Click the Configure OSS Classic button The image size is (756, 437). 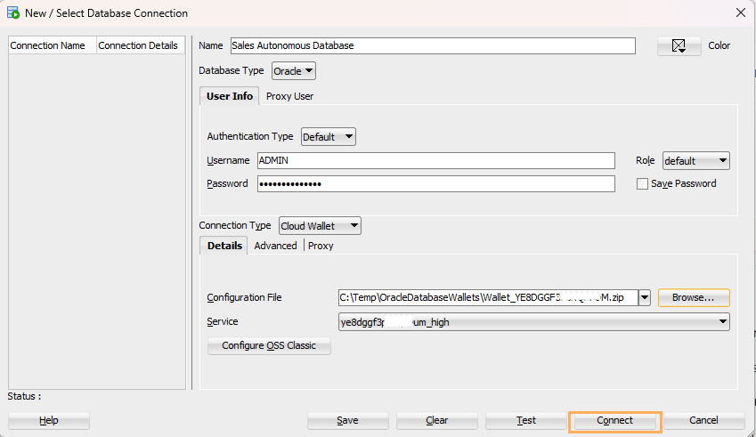(269, 346)
